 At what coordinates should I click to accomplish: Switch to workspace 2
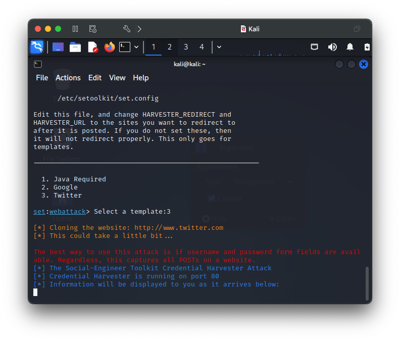pos(169,47)
